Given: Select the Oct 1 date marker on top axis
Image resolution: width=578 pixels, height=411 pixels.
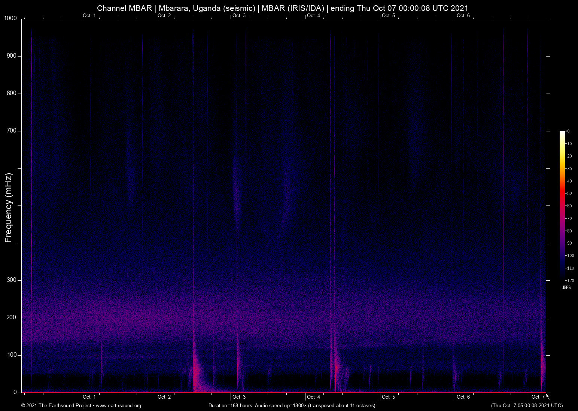Looking at the screenshot, I should [89, 16].
